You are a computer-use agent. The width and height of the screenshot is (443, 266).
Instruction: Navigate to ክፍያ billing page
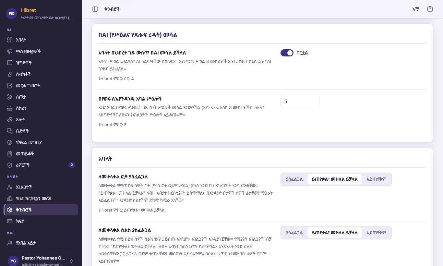pos(41,221)
